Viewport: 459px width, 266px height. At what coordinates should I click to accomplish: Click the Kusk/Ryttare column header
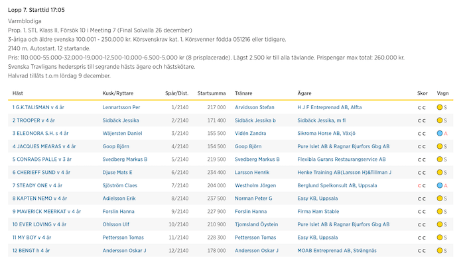point(119,93)
